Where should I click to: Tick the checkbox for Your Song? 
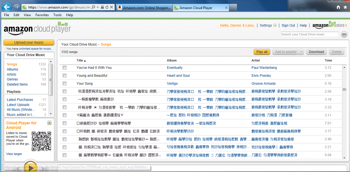point(64,84)
